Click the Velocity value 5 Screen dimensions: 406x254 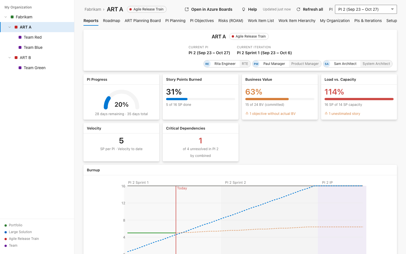tap(122, 141)
